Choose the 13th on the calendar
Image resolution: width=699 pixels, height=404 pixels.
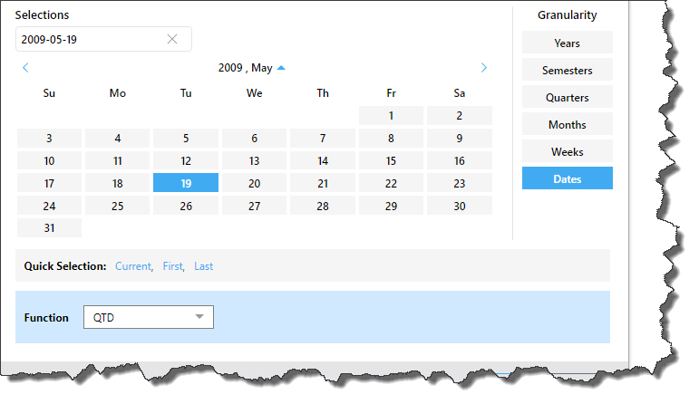[x=254, y=160]
